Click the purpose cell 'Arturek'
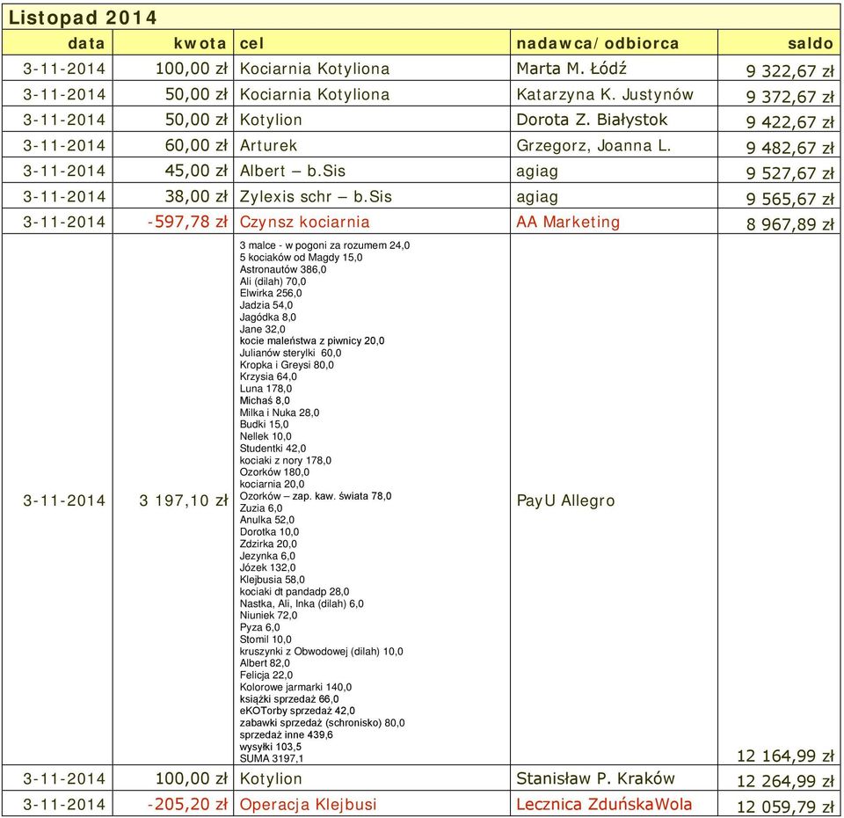This screenshot has width=844, height=818. tap(268, 145)
